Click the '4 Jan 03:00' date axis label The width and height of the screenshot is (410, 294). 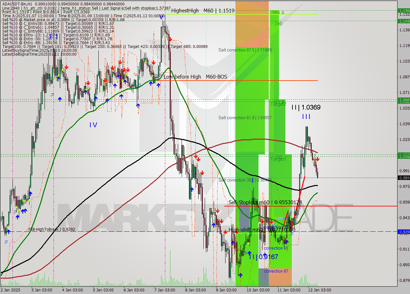[x=72, y=290]
